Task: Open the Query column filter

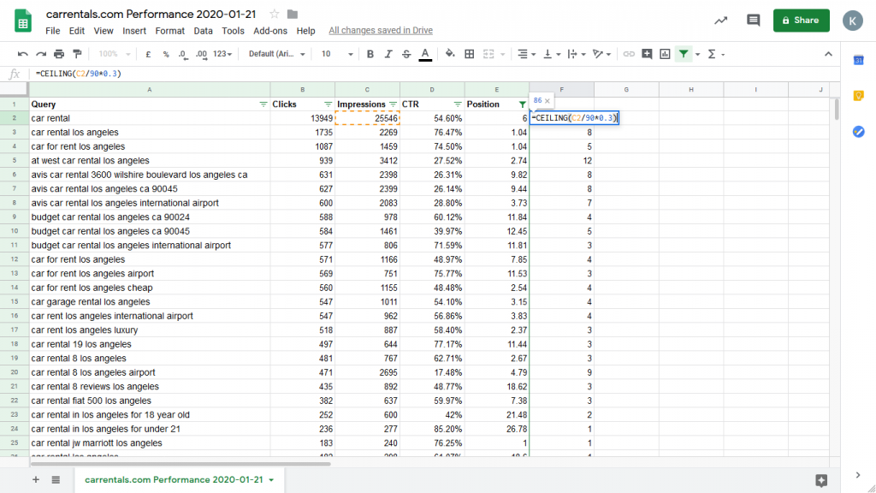Action: coord(263,104)
